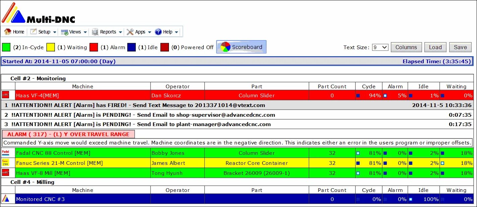Select Haas VF-8 Mill [MEM] machine
The height and width of the screenshot is (207, 477).
point(43,173)
